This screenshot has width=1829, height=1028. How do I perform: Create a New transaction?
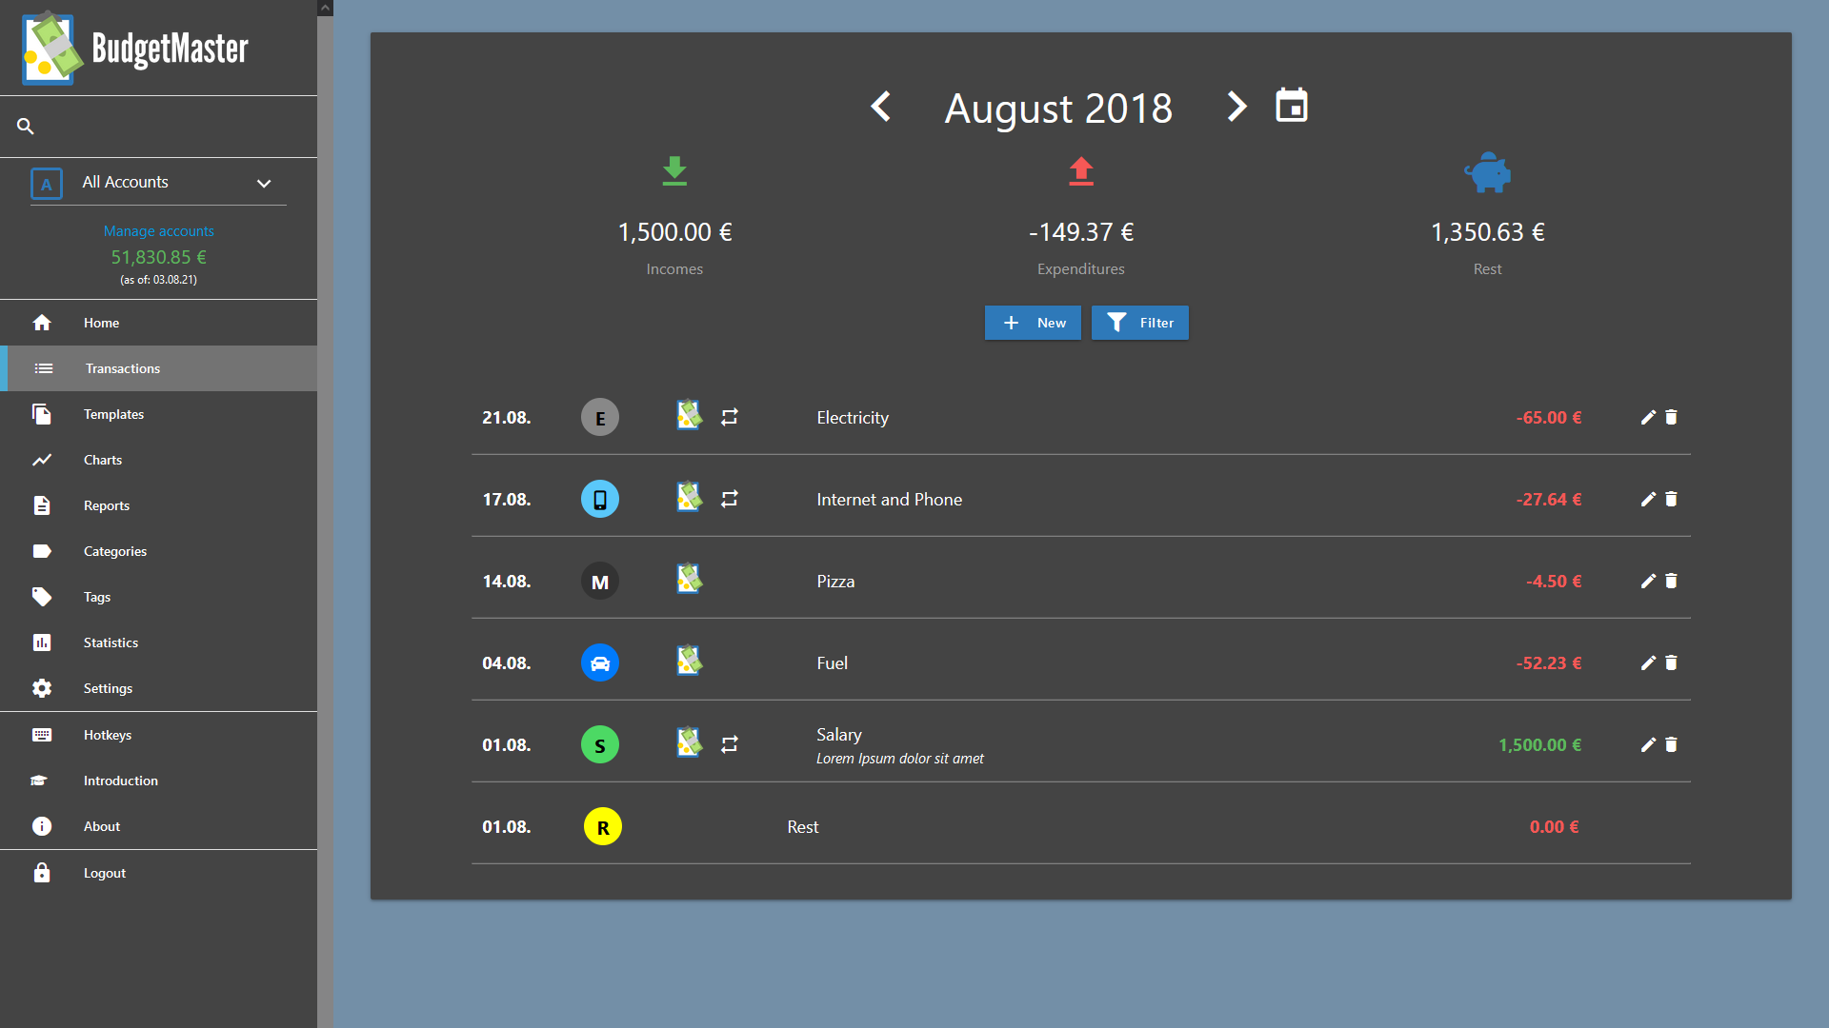click(x=1033, y=324)
